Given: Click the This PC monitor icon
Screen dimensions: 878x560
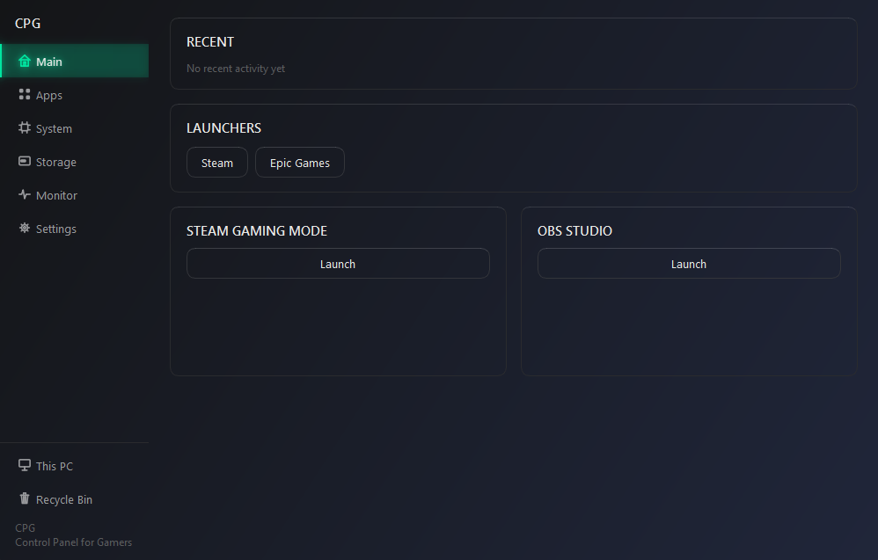Looking at the screenshot, I should click(x=25, y=465).
